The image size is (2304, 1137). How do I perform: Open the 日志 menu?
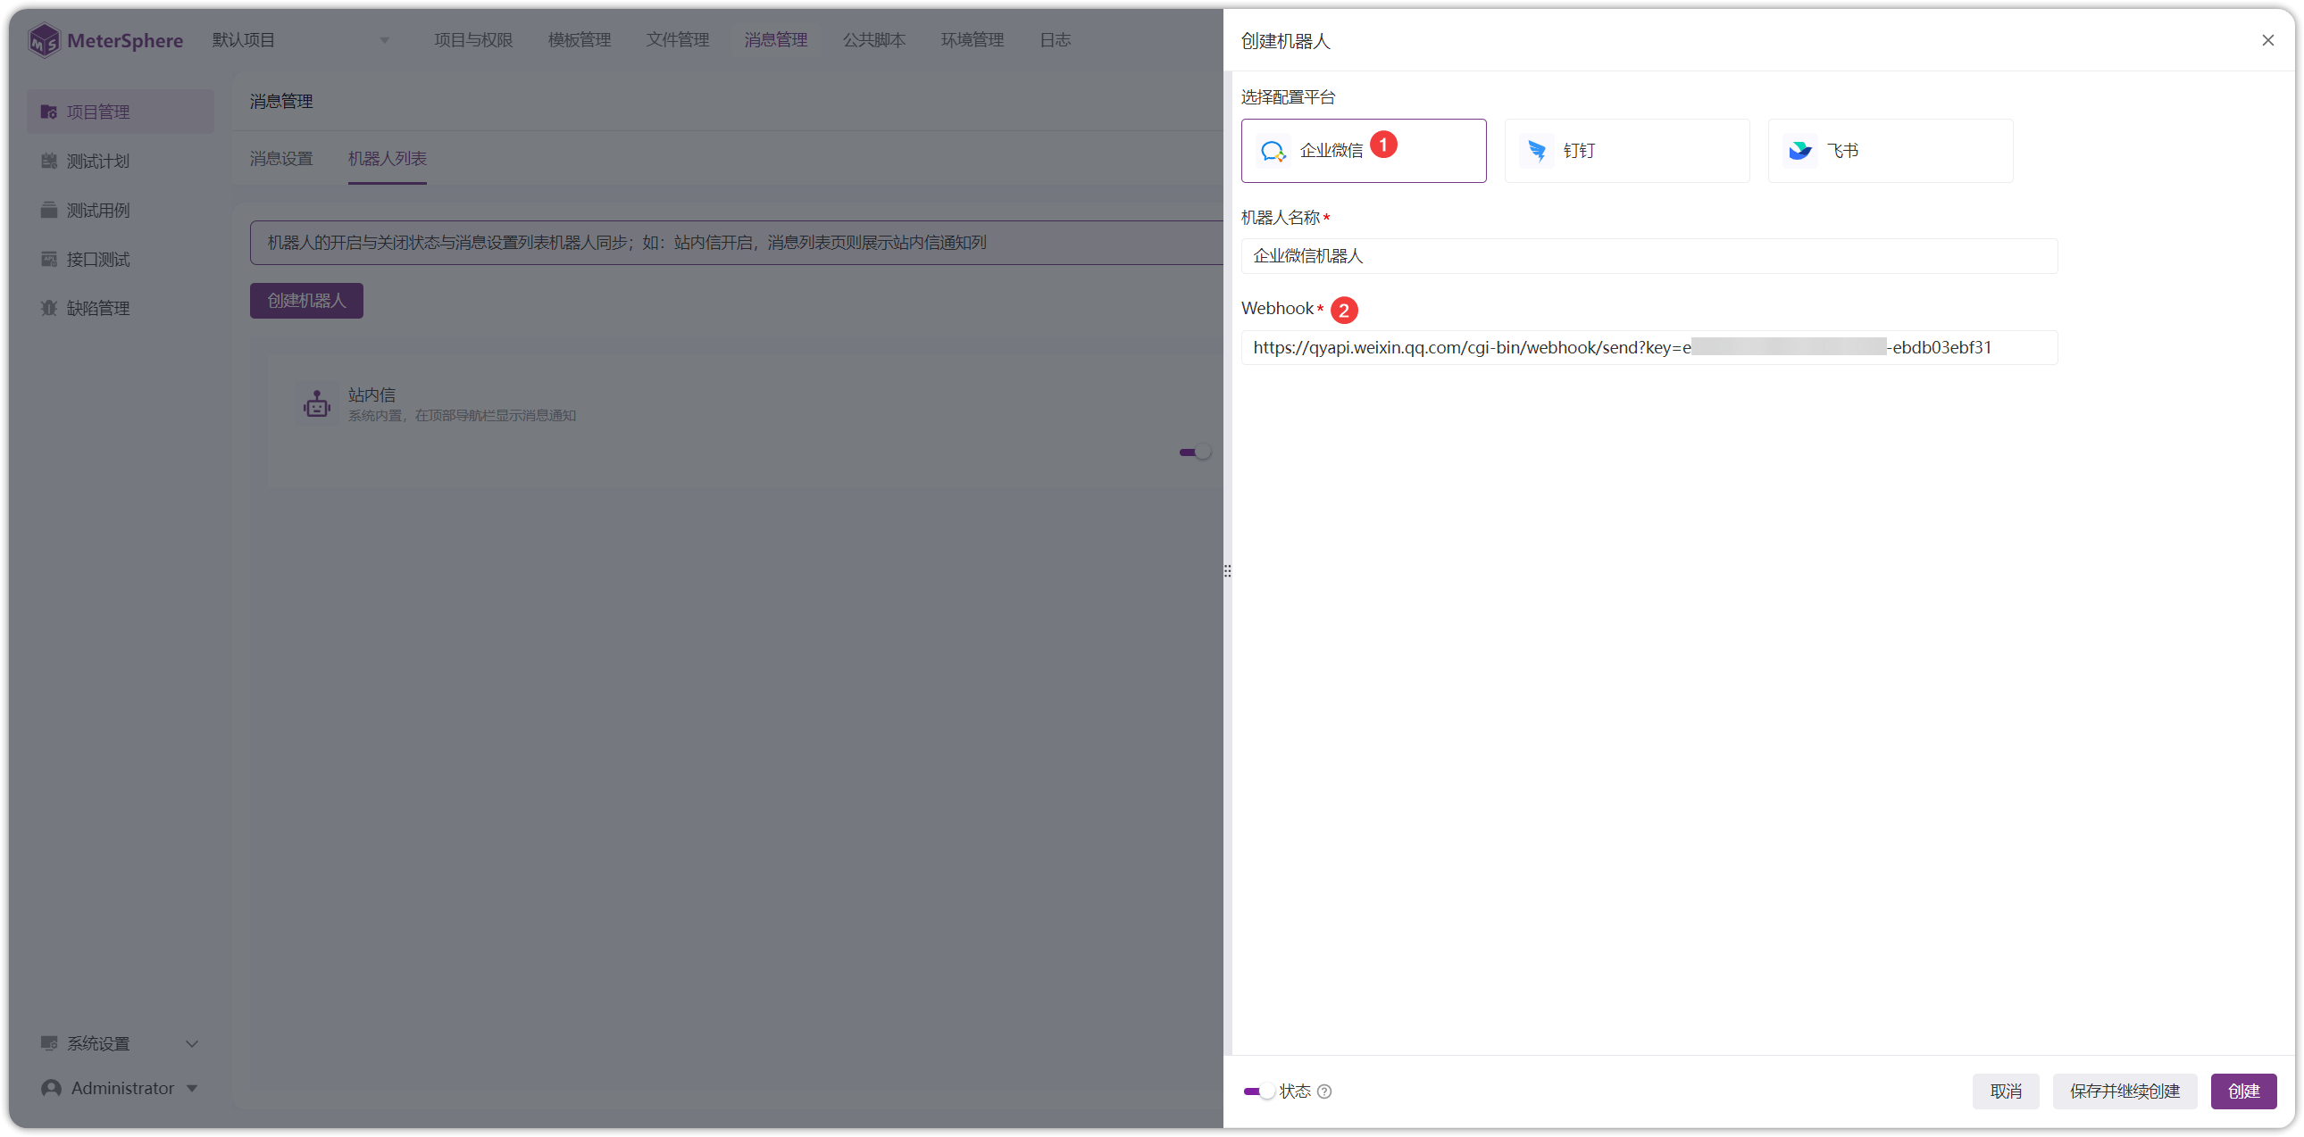tap(1055, 40)
